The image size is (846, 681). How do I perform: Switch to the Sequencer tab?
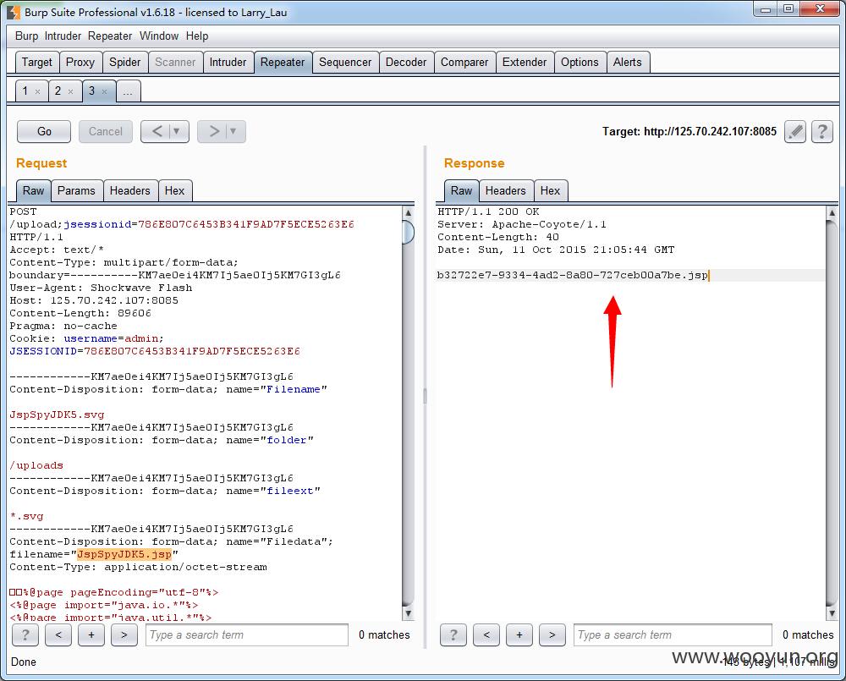coord(345,62)
